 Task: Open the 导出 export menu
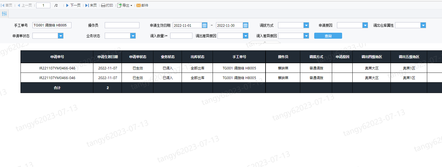coord(125,5)
